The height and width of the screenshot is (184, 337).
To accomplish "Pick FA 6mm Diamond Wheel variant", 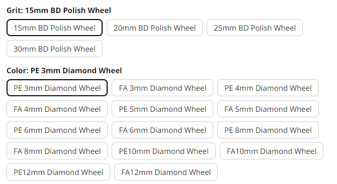I will (162, 130).
